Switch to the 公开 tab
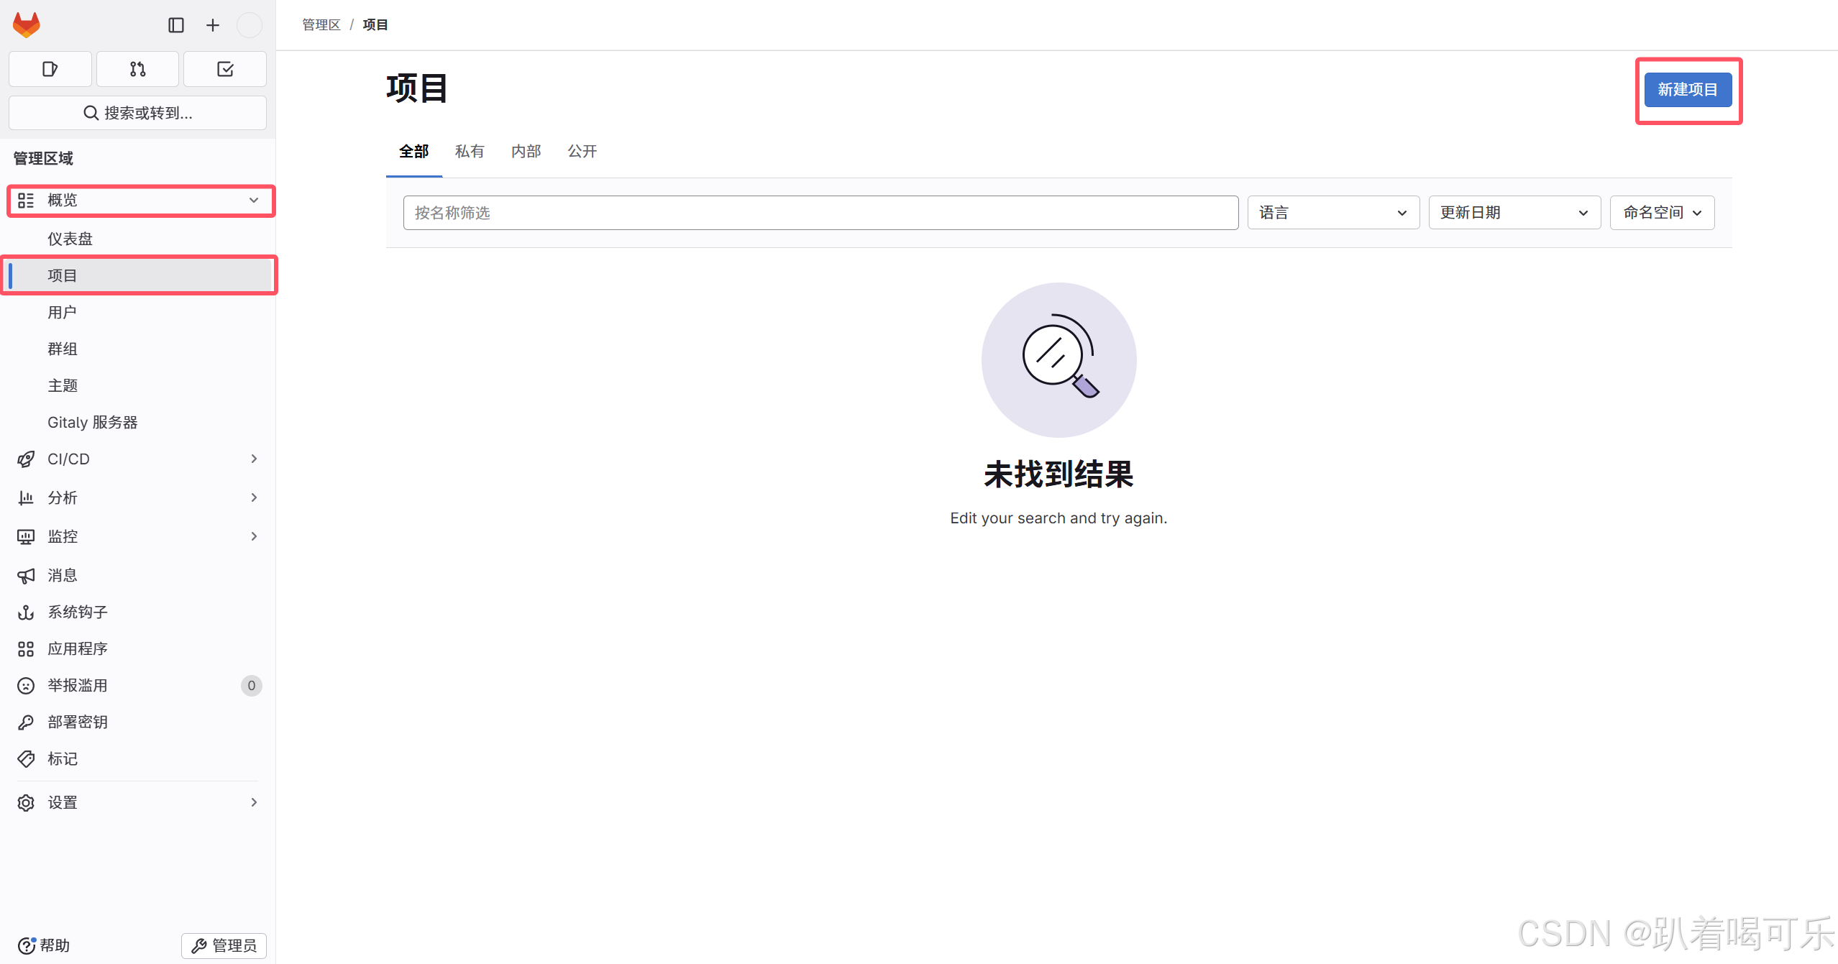The image size is (1838, 964). pyautogui.click(x=582, y=151)
